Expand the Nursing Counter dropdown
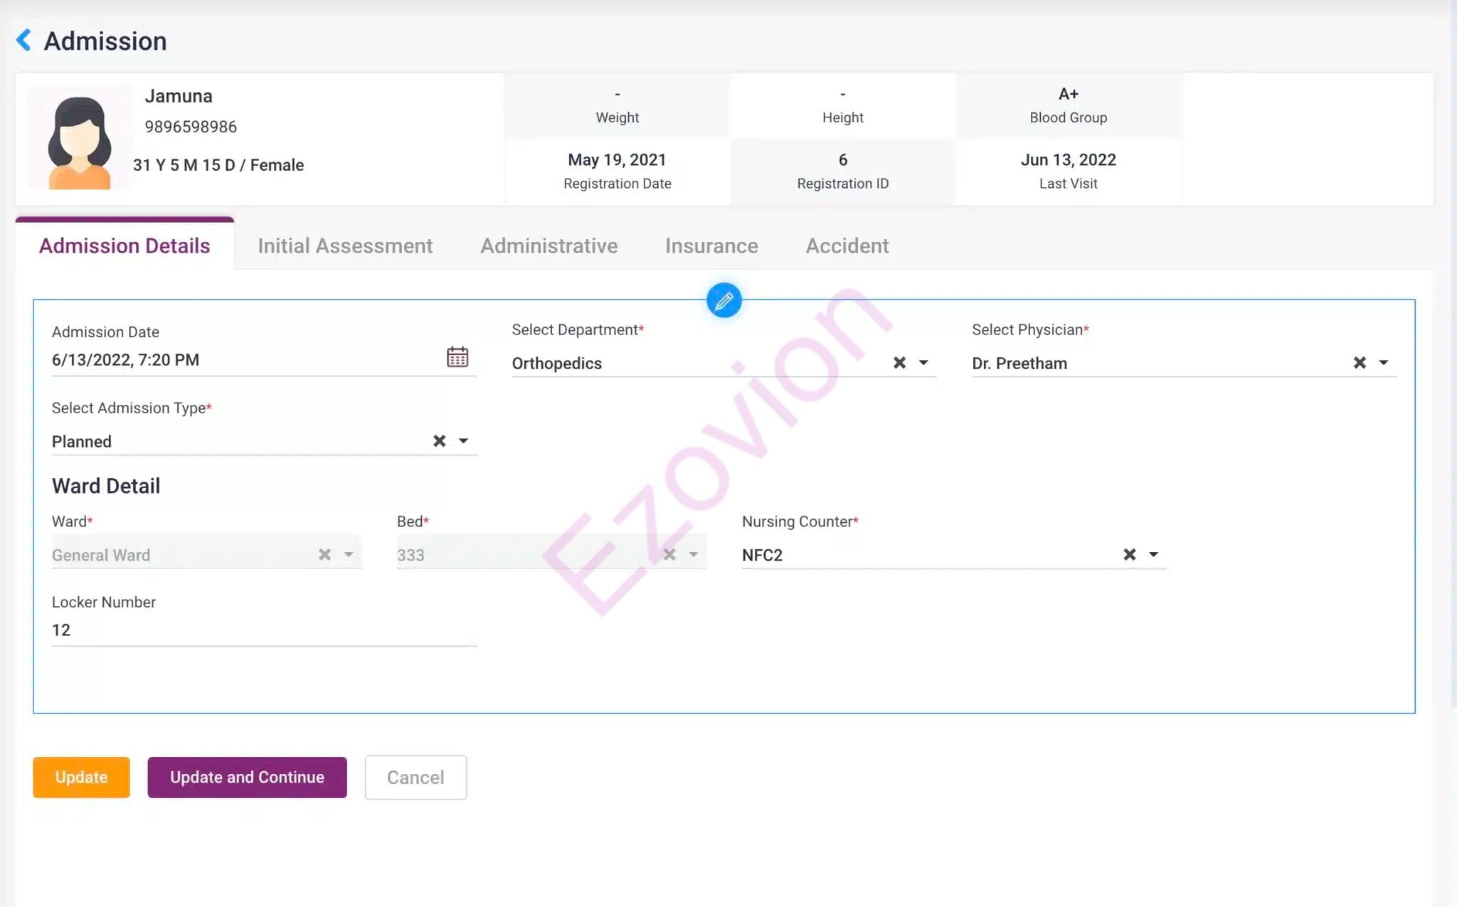 click(1153, 554)
